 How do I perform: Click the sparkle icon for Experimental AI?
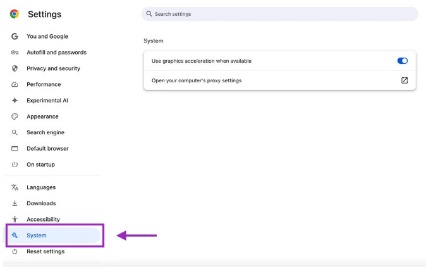point(15,101)
